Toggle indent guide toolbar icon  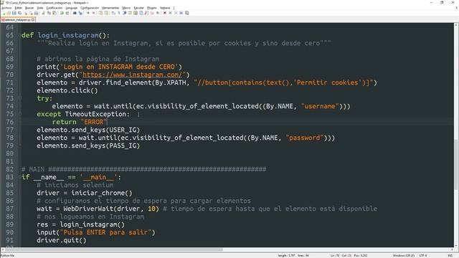click(x=124, y=13)
